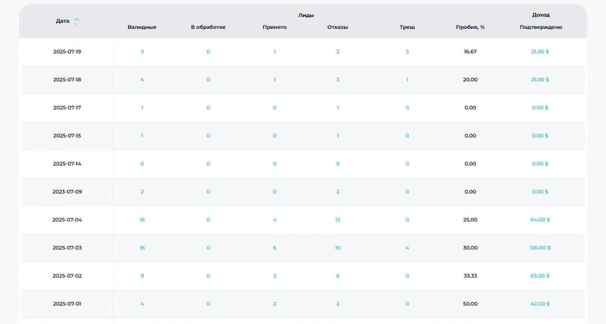Viewport: 606px width, 324px height.
Task: Click the В обработке column header
Action: [208, 27]
